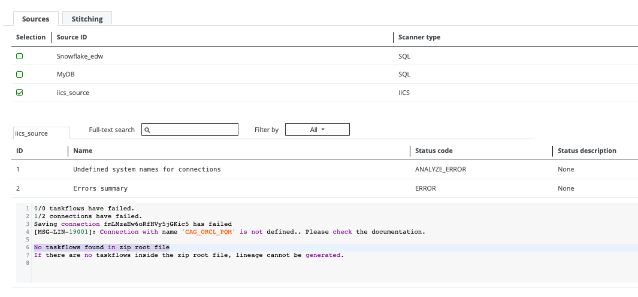This screenshot has width=638, height=297.
Task: Click the Status description column header
Action: point(586,151)
